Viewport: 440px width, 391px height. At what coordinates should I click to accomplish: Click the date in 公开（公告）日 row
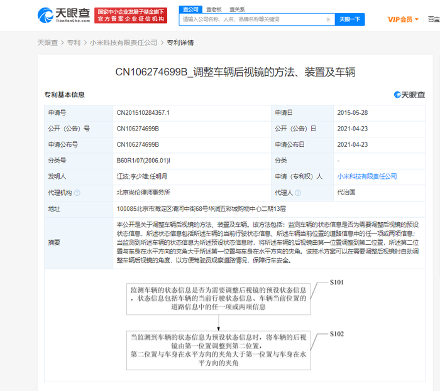tap(353, 129)
